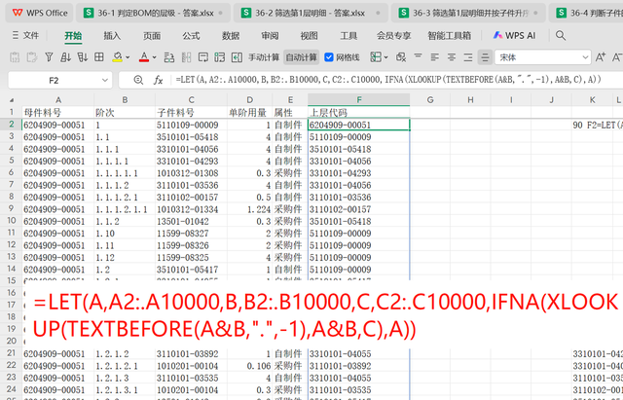Select column A header
This screenshot has width=623, height=400.
(58, 99)
